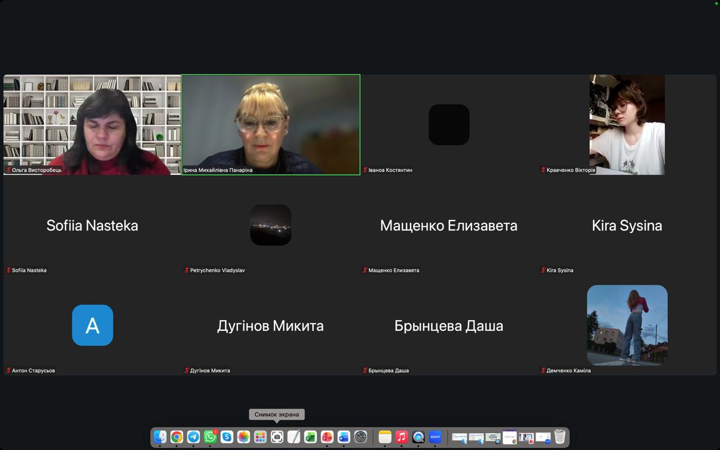This screenshot has height=450, width=720.
Task: Open Microsoft Word from the dock
Action: (x=344, y=437)
